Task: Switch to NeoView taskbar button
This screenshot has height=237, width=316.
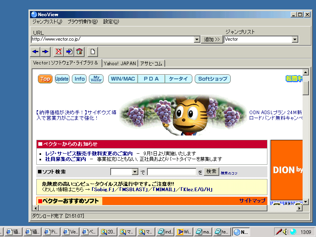Action: (x=241, y=232)
